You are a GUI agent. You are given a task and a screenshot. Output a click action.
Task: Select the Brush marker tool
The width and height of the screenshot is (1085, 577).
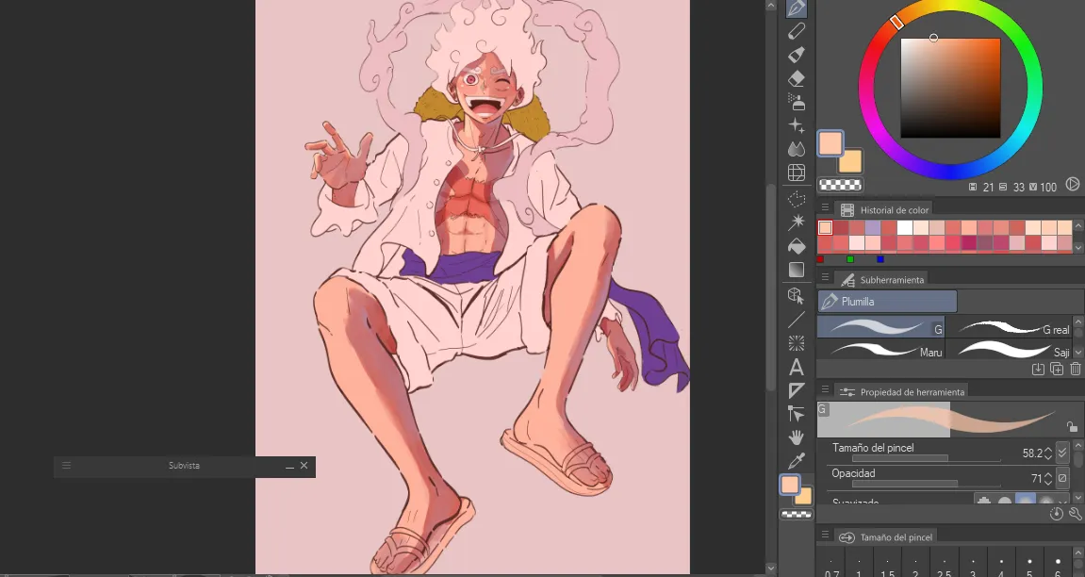797,55
